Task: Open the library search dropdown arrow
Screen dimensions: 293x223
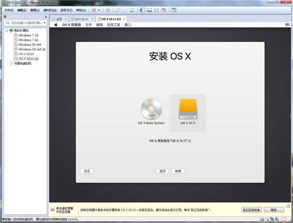Action: pos(44,23)
